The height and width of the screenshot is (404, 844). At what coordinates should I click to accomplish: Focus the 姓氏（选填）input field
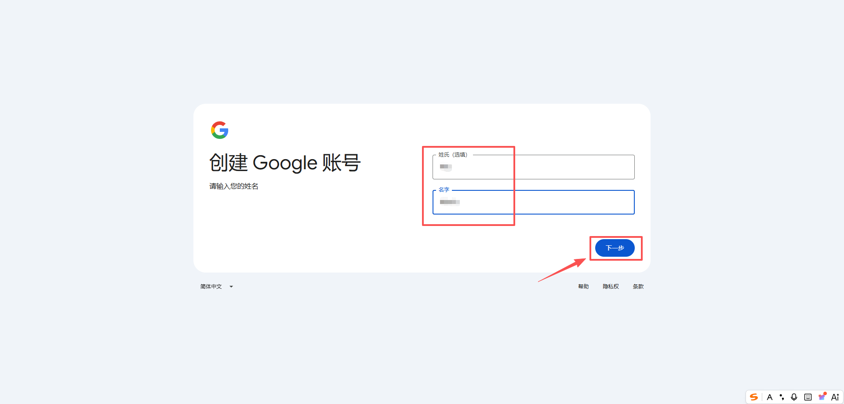pyautogui.click(x=533, y=167)
